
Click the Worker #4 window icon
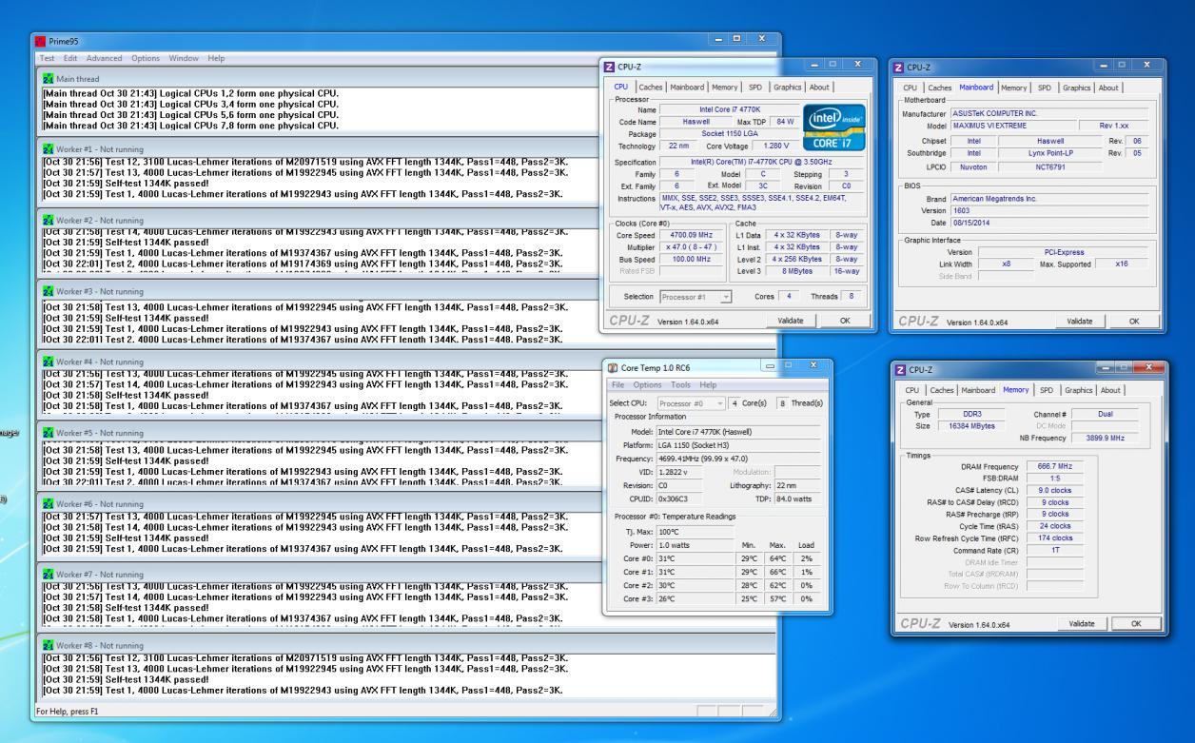(x=48, y=362)
